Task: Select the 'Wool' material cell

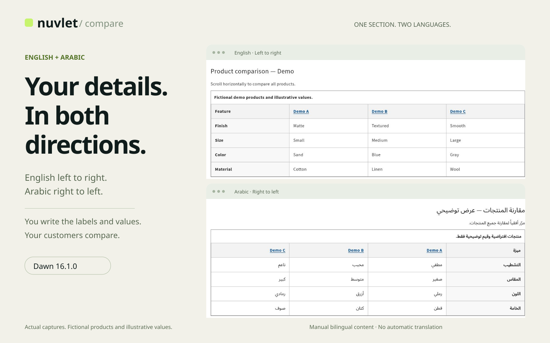Action: tap(485, 169)
